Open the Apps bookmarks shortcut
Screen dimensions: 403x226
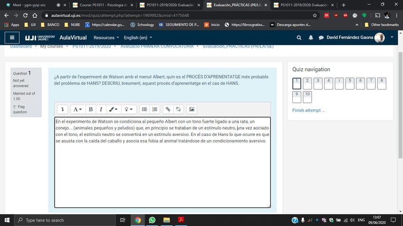pos(12,25)
